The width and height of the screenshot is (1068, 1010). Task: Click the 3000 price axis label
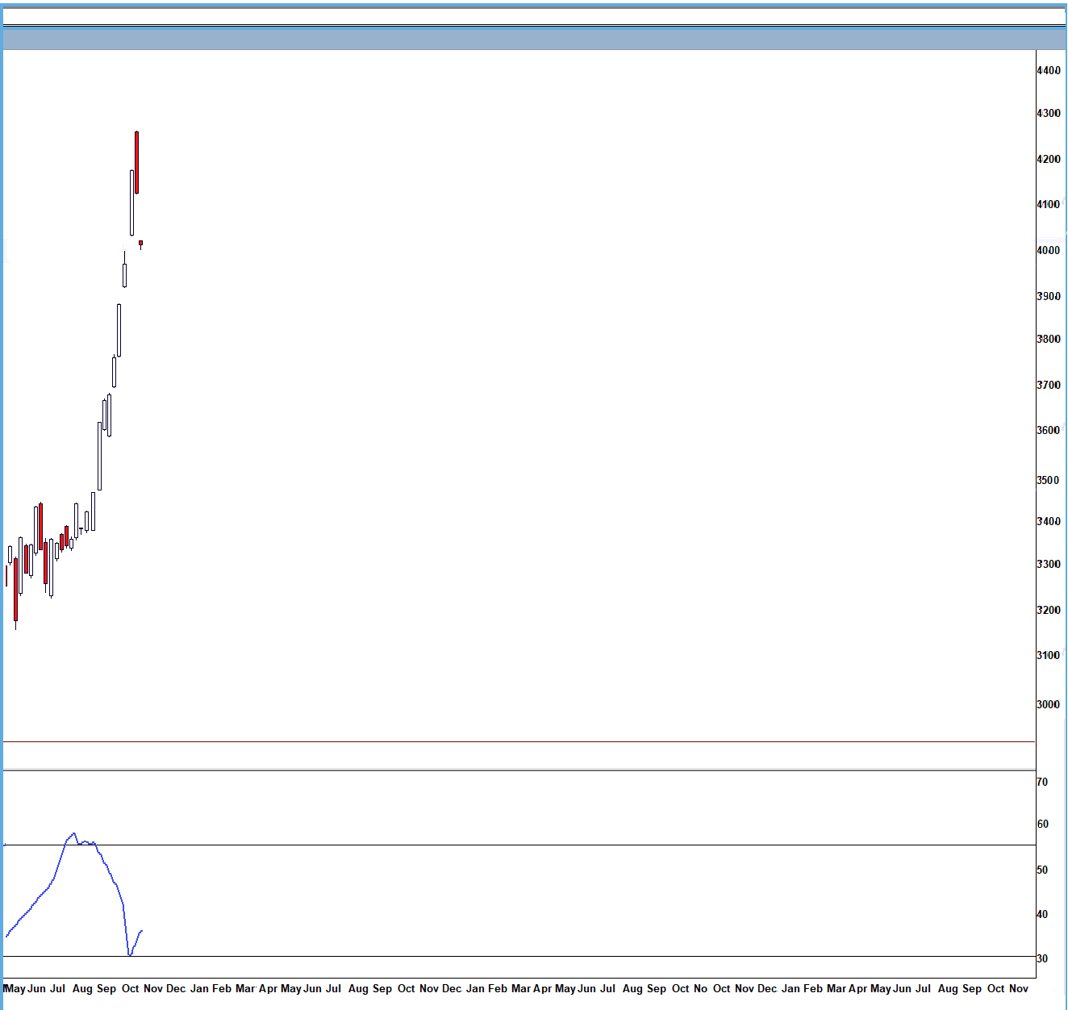[1048, 705]
